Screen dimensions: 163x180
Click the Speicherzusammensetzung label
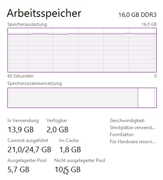pyautogui.click(x=34, y=83)
